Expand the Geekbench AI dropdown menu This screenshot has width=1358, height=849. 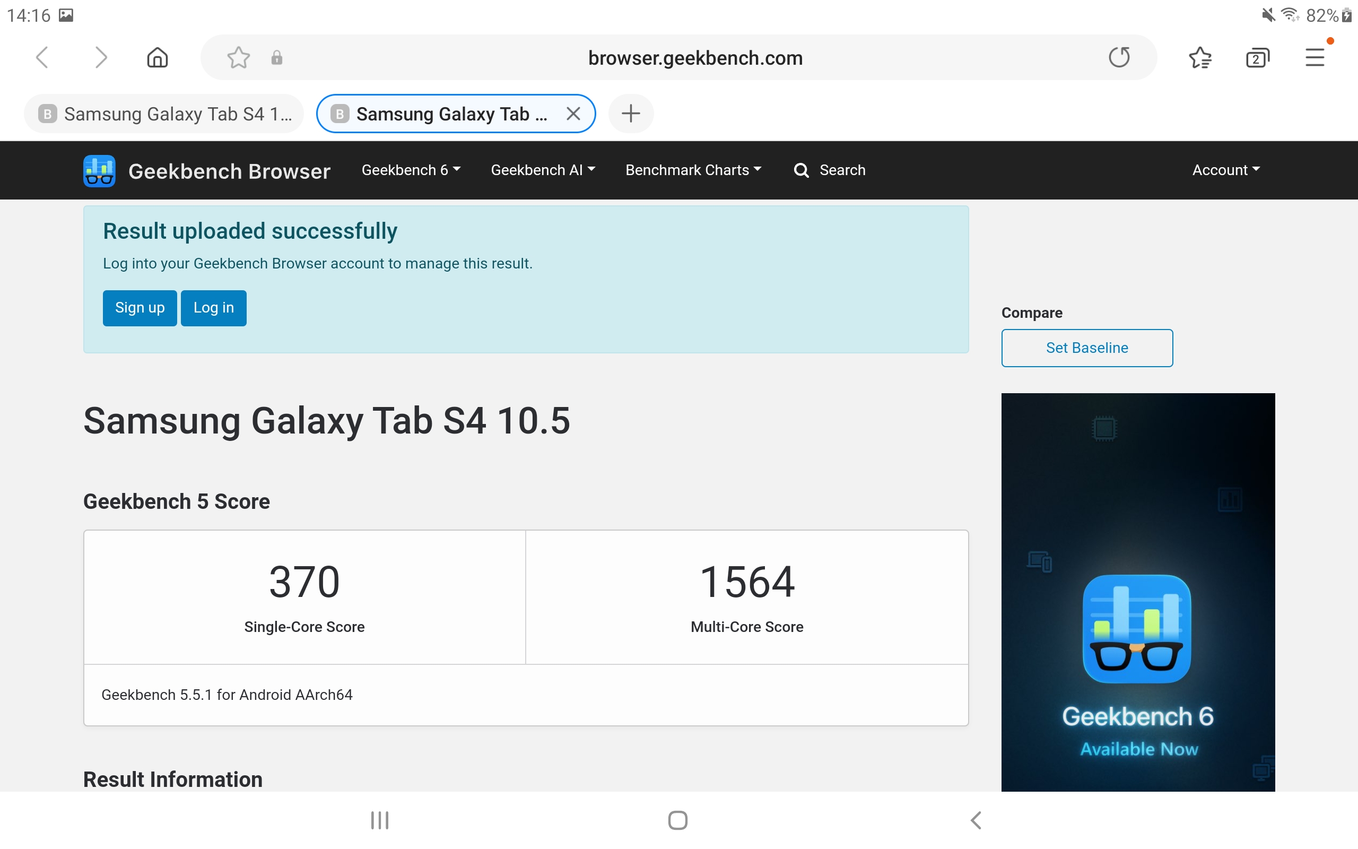[543, 170]
